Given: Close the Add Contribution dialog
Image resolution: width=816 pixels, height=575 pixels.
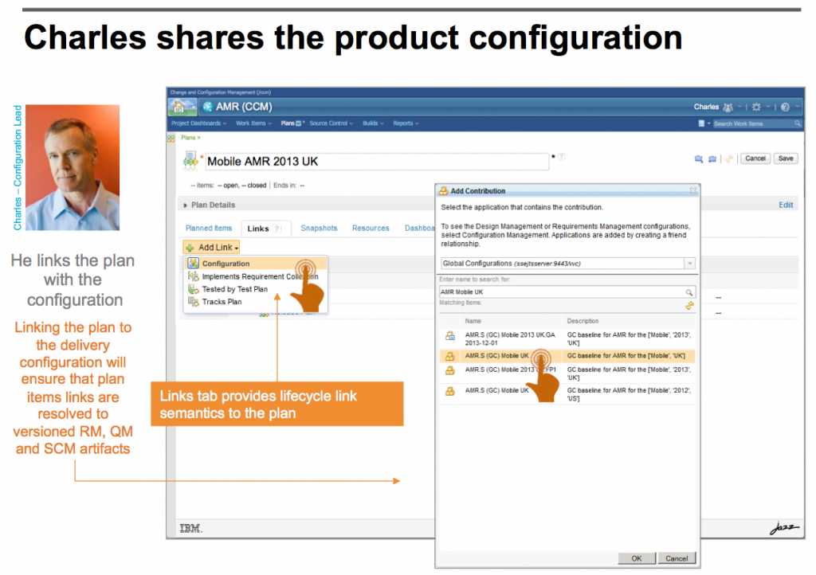Looking at the screenshot, I should coord(692,191).
